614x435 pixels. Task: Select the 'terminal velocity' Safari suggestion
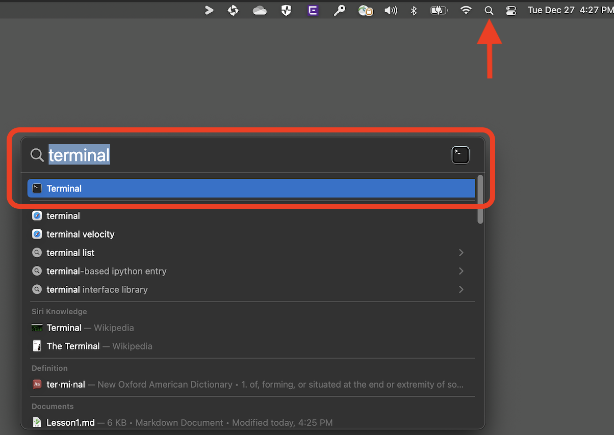81,234
